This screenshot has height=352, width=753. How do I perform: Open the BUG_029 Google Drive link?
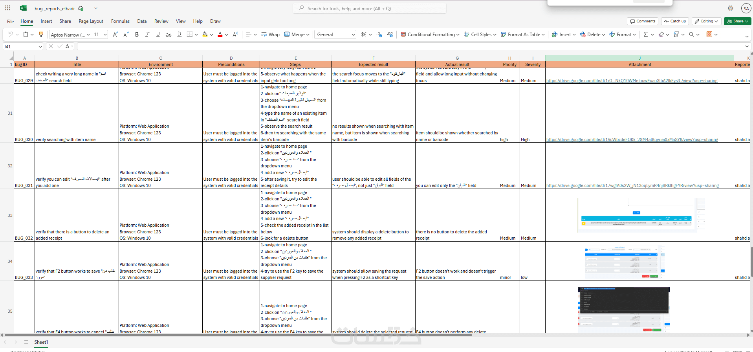tap(632, 81)
